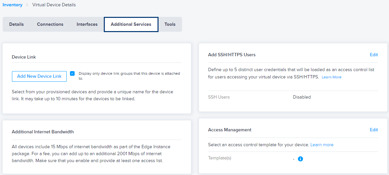Viewport: 389px width, 175px height.
Task: Uncheck display only attached device link groups
Action: tap(72, 73)
